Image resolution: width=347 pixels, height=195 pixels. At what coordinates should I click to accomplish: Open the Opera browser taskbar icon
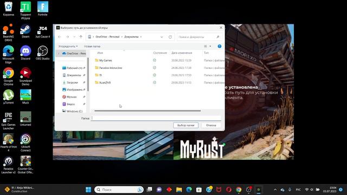[x=229, y=190]
